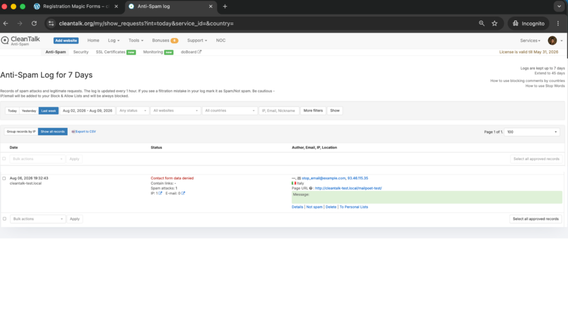
Task: Open the user avatar menu
Action: 552,40
